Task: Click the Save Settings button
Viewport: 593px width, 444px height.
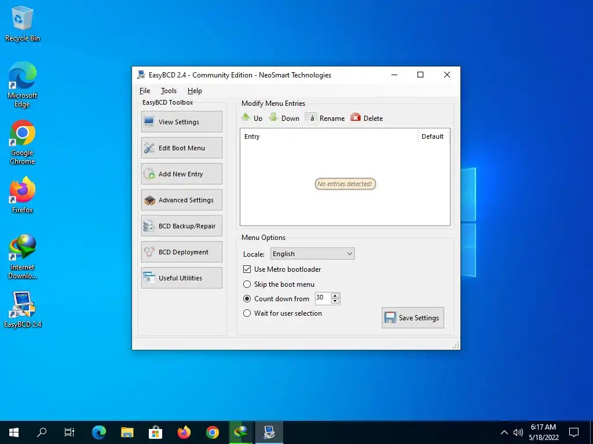Action: [x=412, y=317]
